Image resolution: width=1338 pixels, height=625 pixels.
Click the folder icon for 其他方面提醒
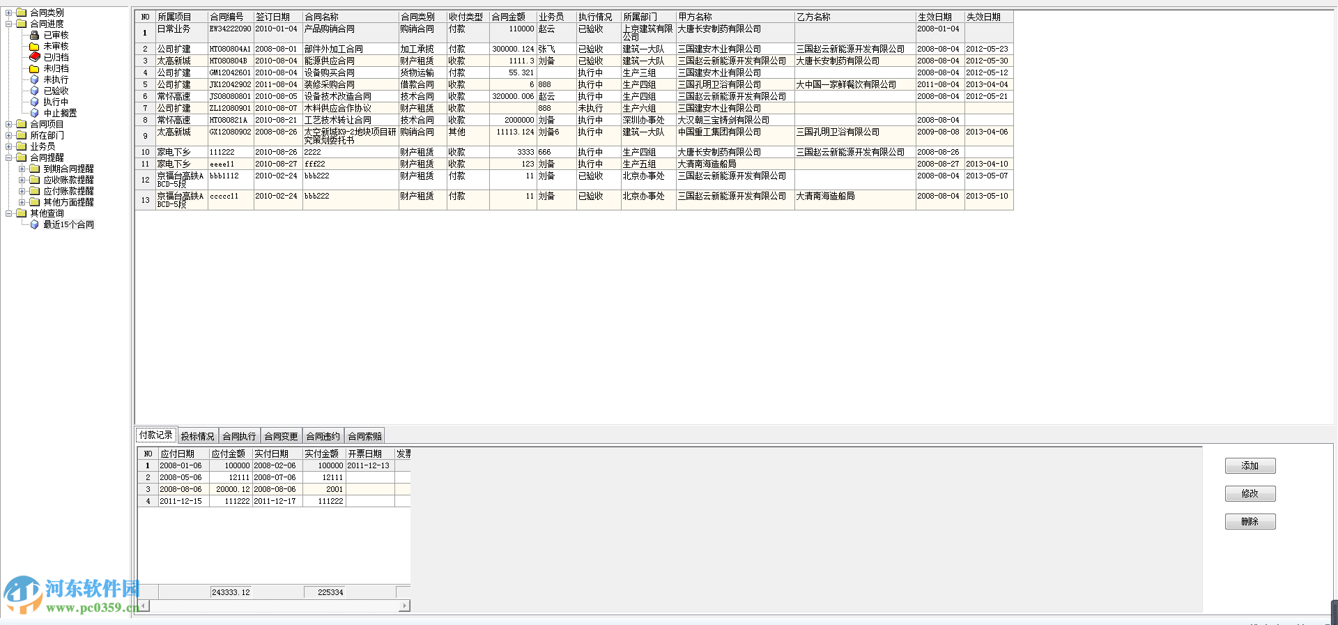click(x=34, y=202)
